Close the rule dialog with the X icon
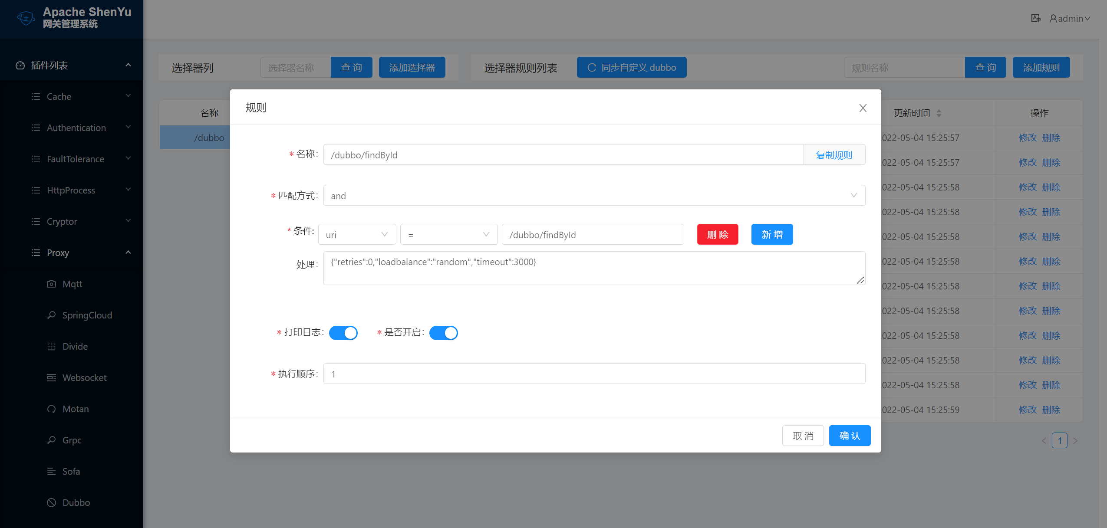1107x528 pixels. [863, 108]
